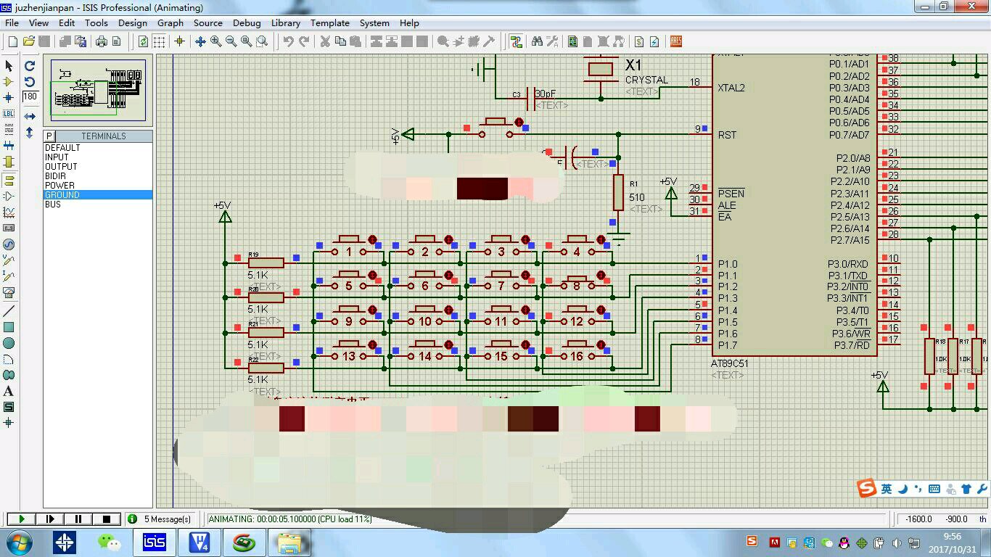Screen dimensions: 991x557
Task: Click the Print toolbar icon
Action: (102, 41)
